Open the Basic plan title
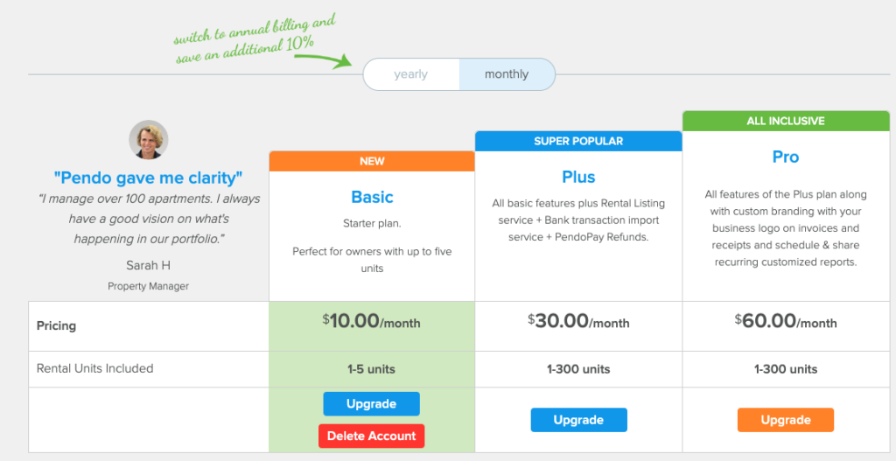Viewport: 896px width, 461px height. tap(372, 197)
